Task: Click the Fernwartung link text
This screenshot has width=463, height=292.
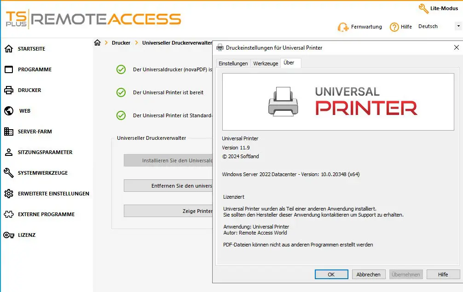Action: point(366,27)
